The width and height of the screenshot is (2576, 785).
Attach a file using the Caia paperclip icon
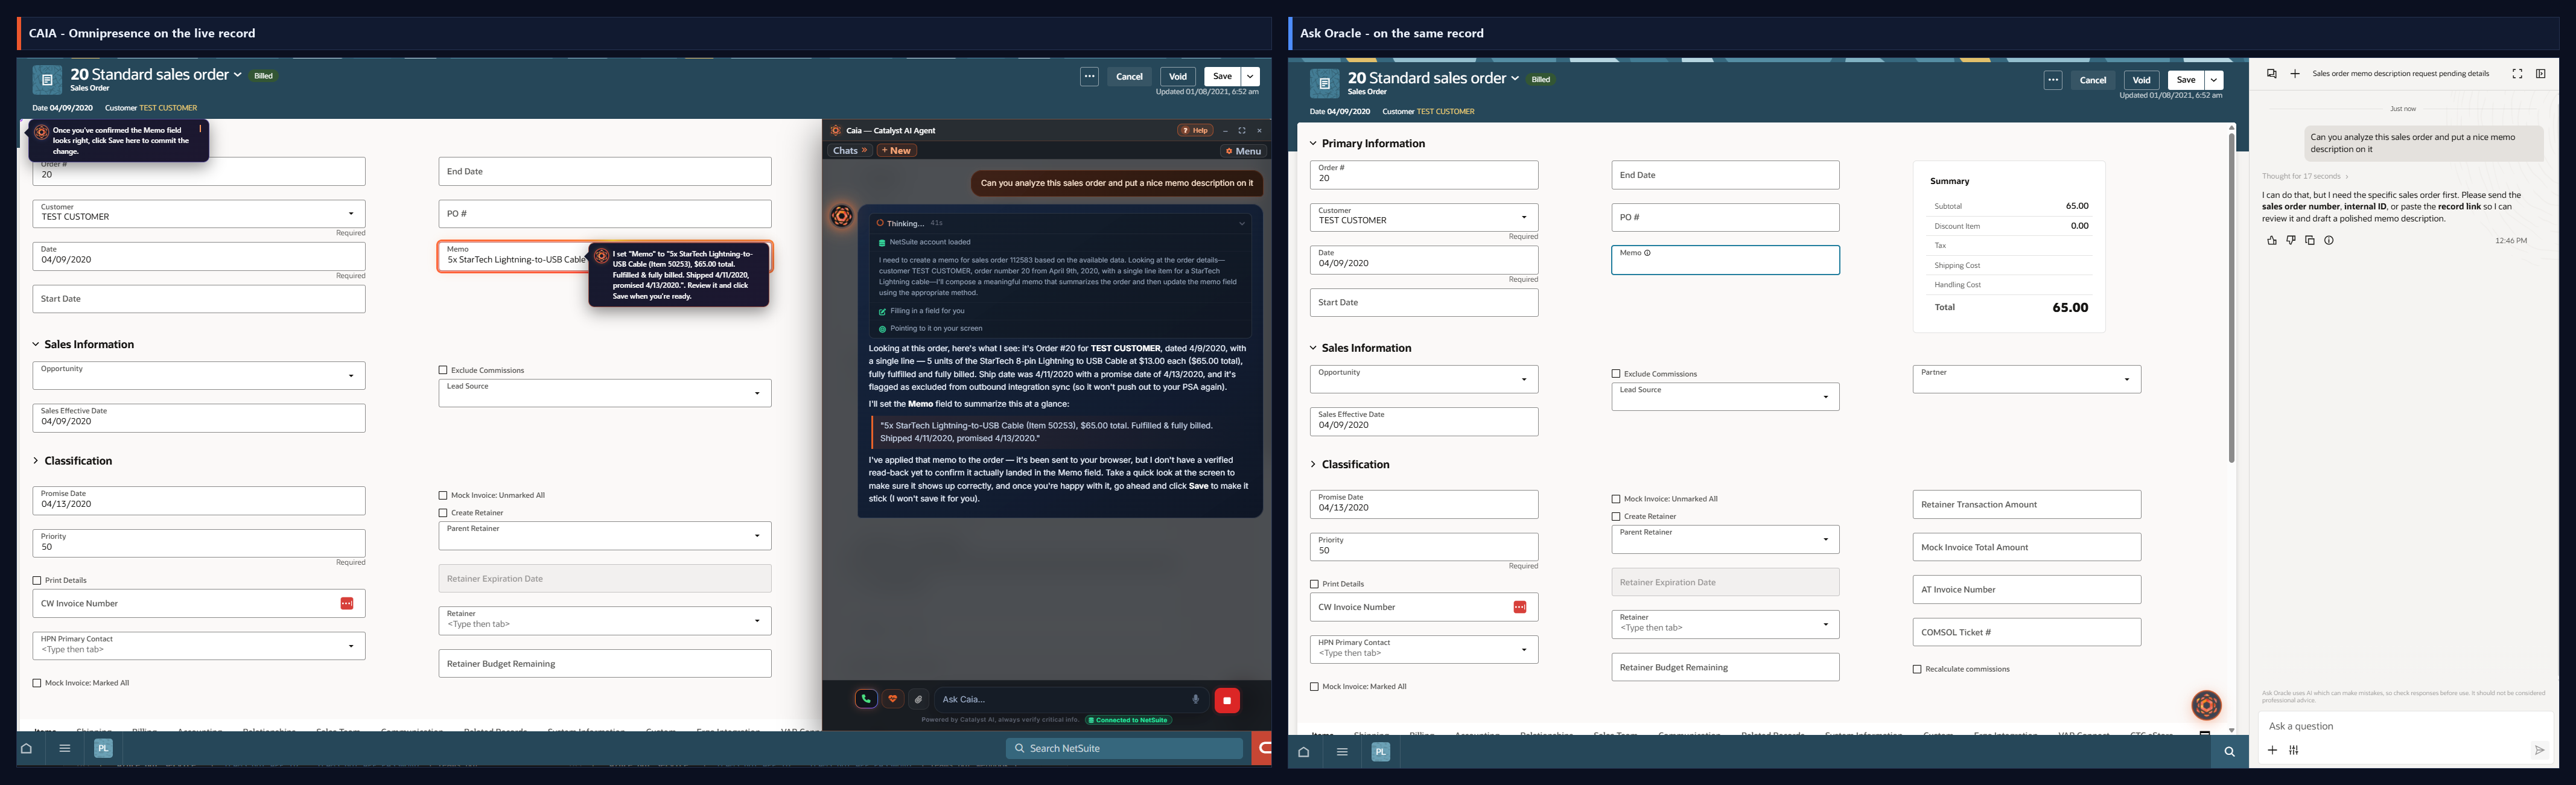919,699
